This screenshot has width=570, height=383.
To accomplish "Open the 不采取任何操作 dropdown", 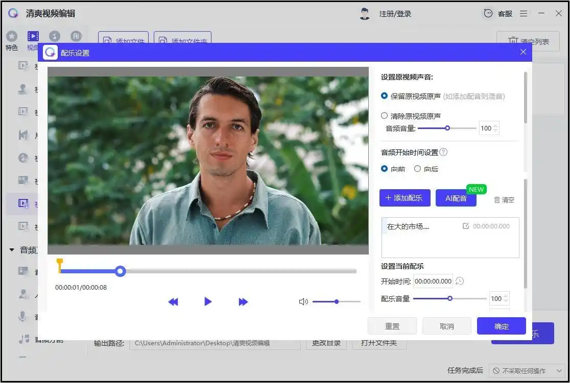I will 525,371.
